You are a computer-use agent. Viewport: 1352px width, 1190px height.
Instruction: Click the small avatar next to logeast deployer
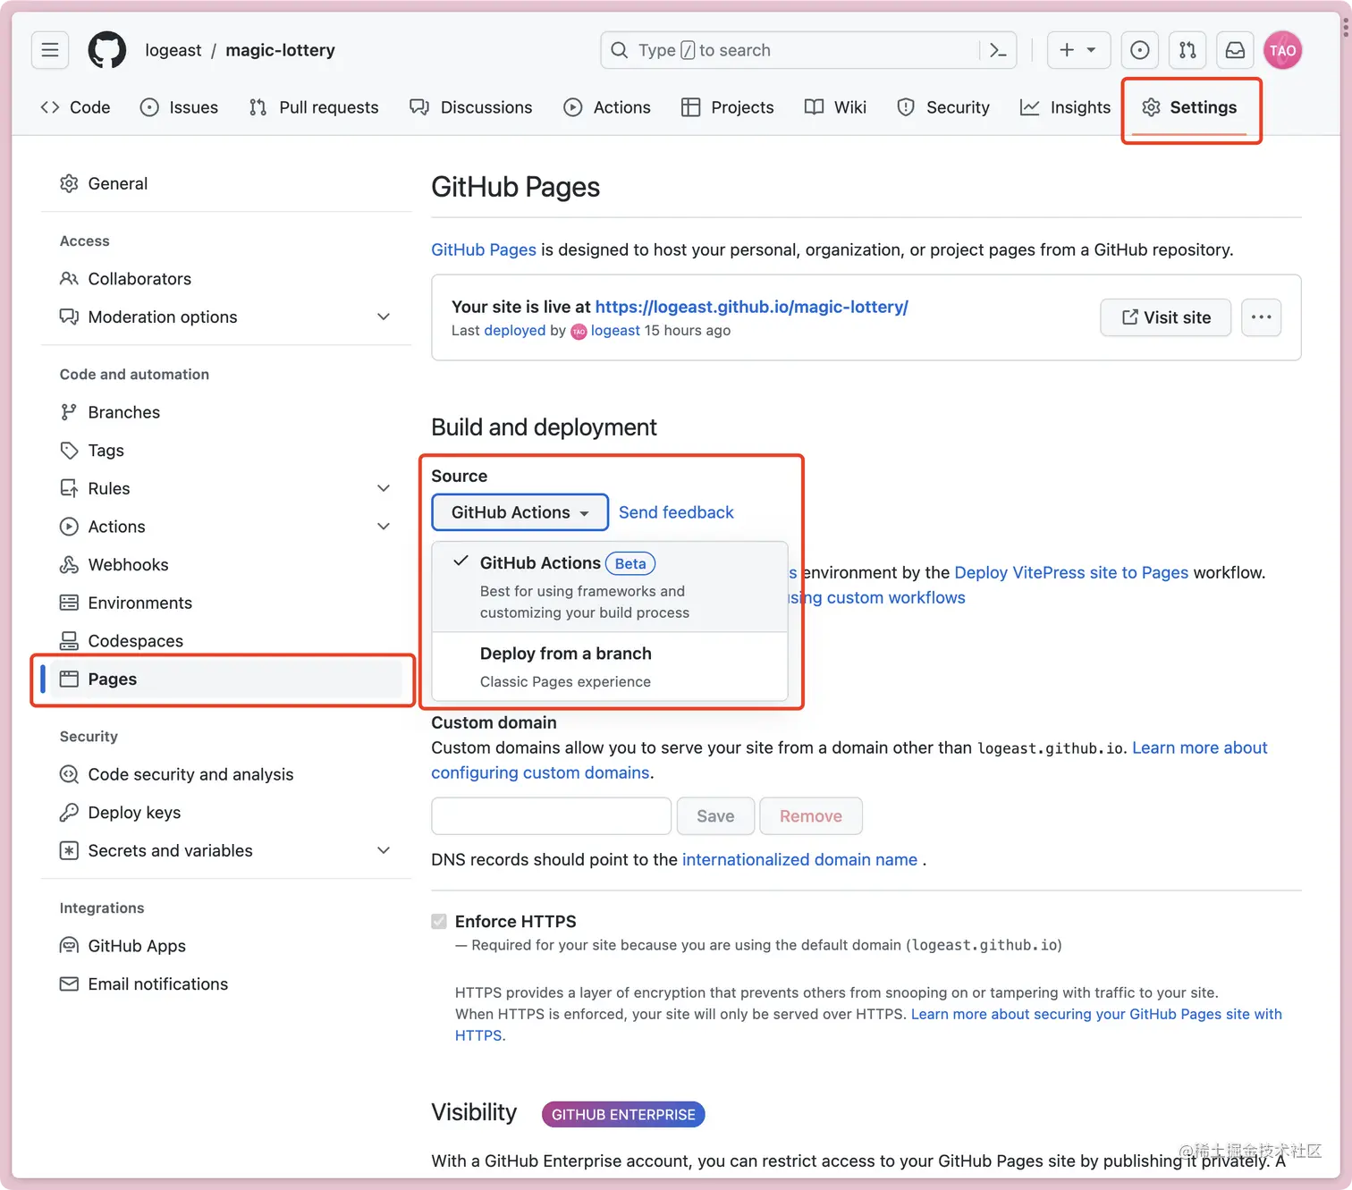click(x=579, y=332)
